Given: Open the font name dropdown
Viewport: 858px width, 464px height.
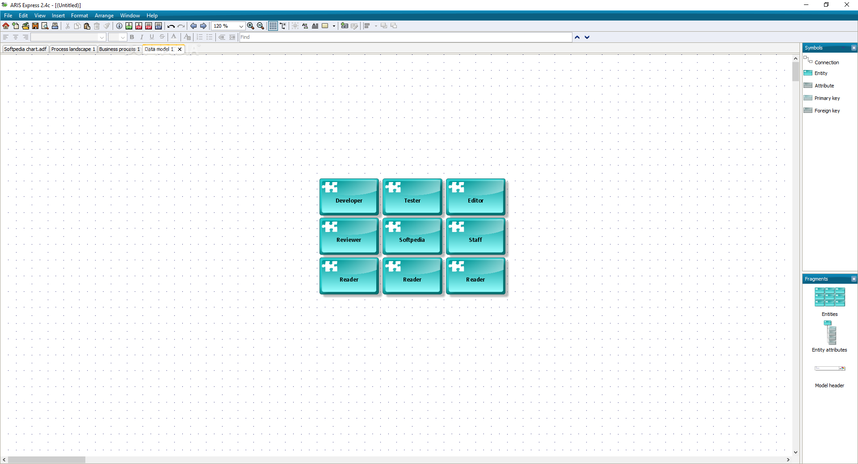Looking at the screenshot, I should (x=102, y=37).
